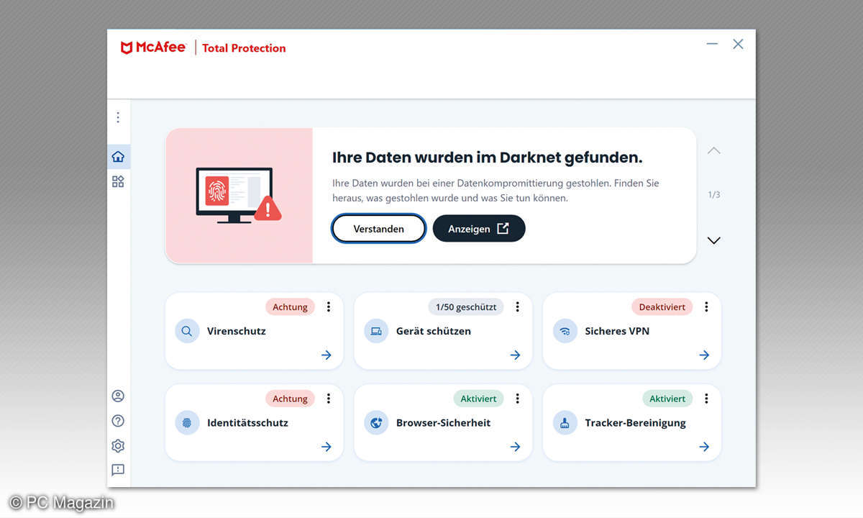Open Virenschutz card via its arrow
The image size is (863, 518).
327,355
